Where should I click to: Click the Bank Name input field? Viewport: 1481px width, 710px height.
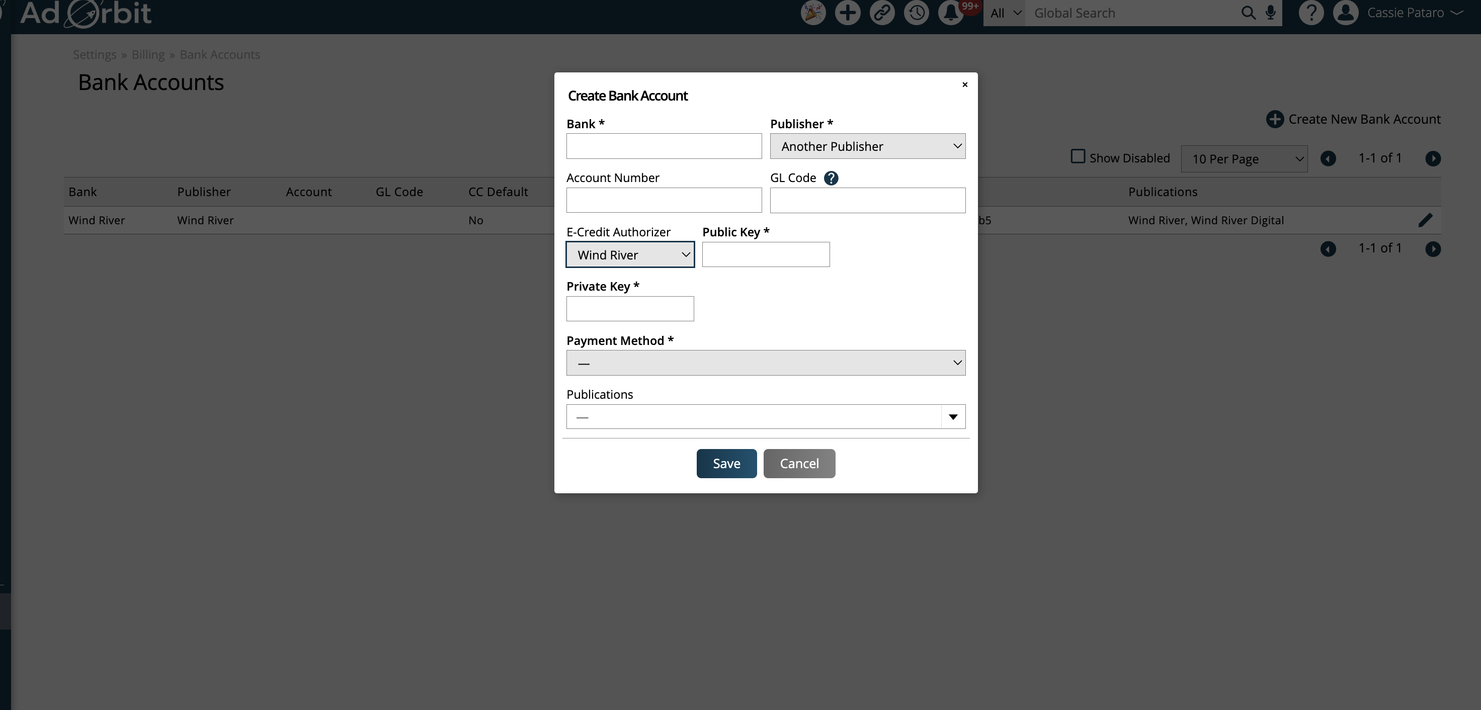[x=664, y=145]
